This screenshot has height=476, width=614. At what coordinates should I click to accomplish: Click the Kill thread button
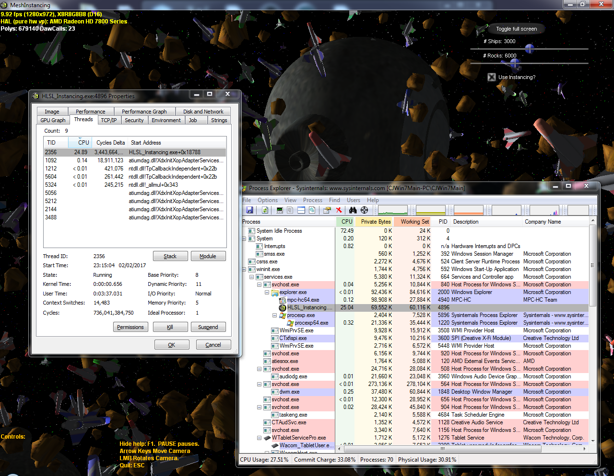[x=170, y=327]
